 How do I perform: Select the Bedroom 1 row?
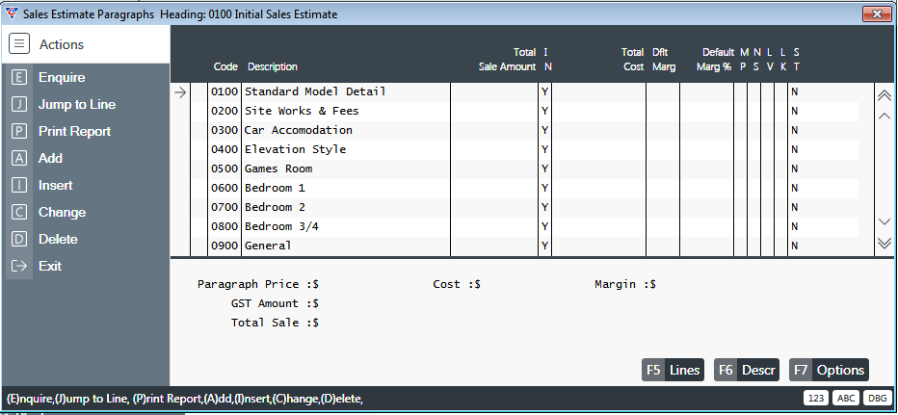(524, 188)
